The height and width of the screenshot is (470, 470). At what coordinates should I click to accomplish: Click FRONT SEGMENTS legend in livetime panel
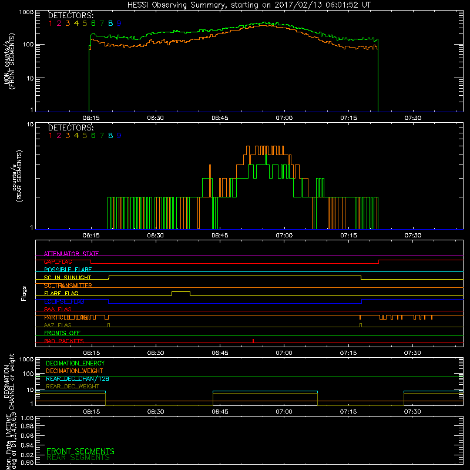[x=80, y=451]
